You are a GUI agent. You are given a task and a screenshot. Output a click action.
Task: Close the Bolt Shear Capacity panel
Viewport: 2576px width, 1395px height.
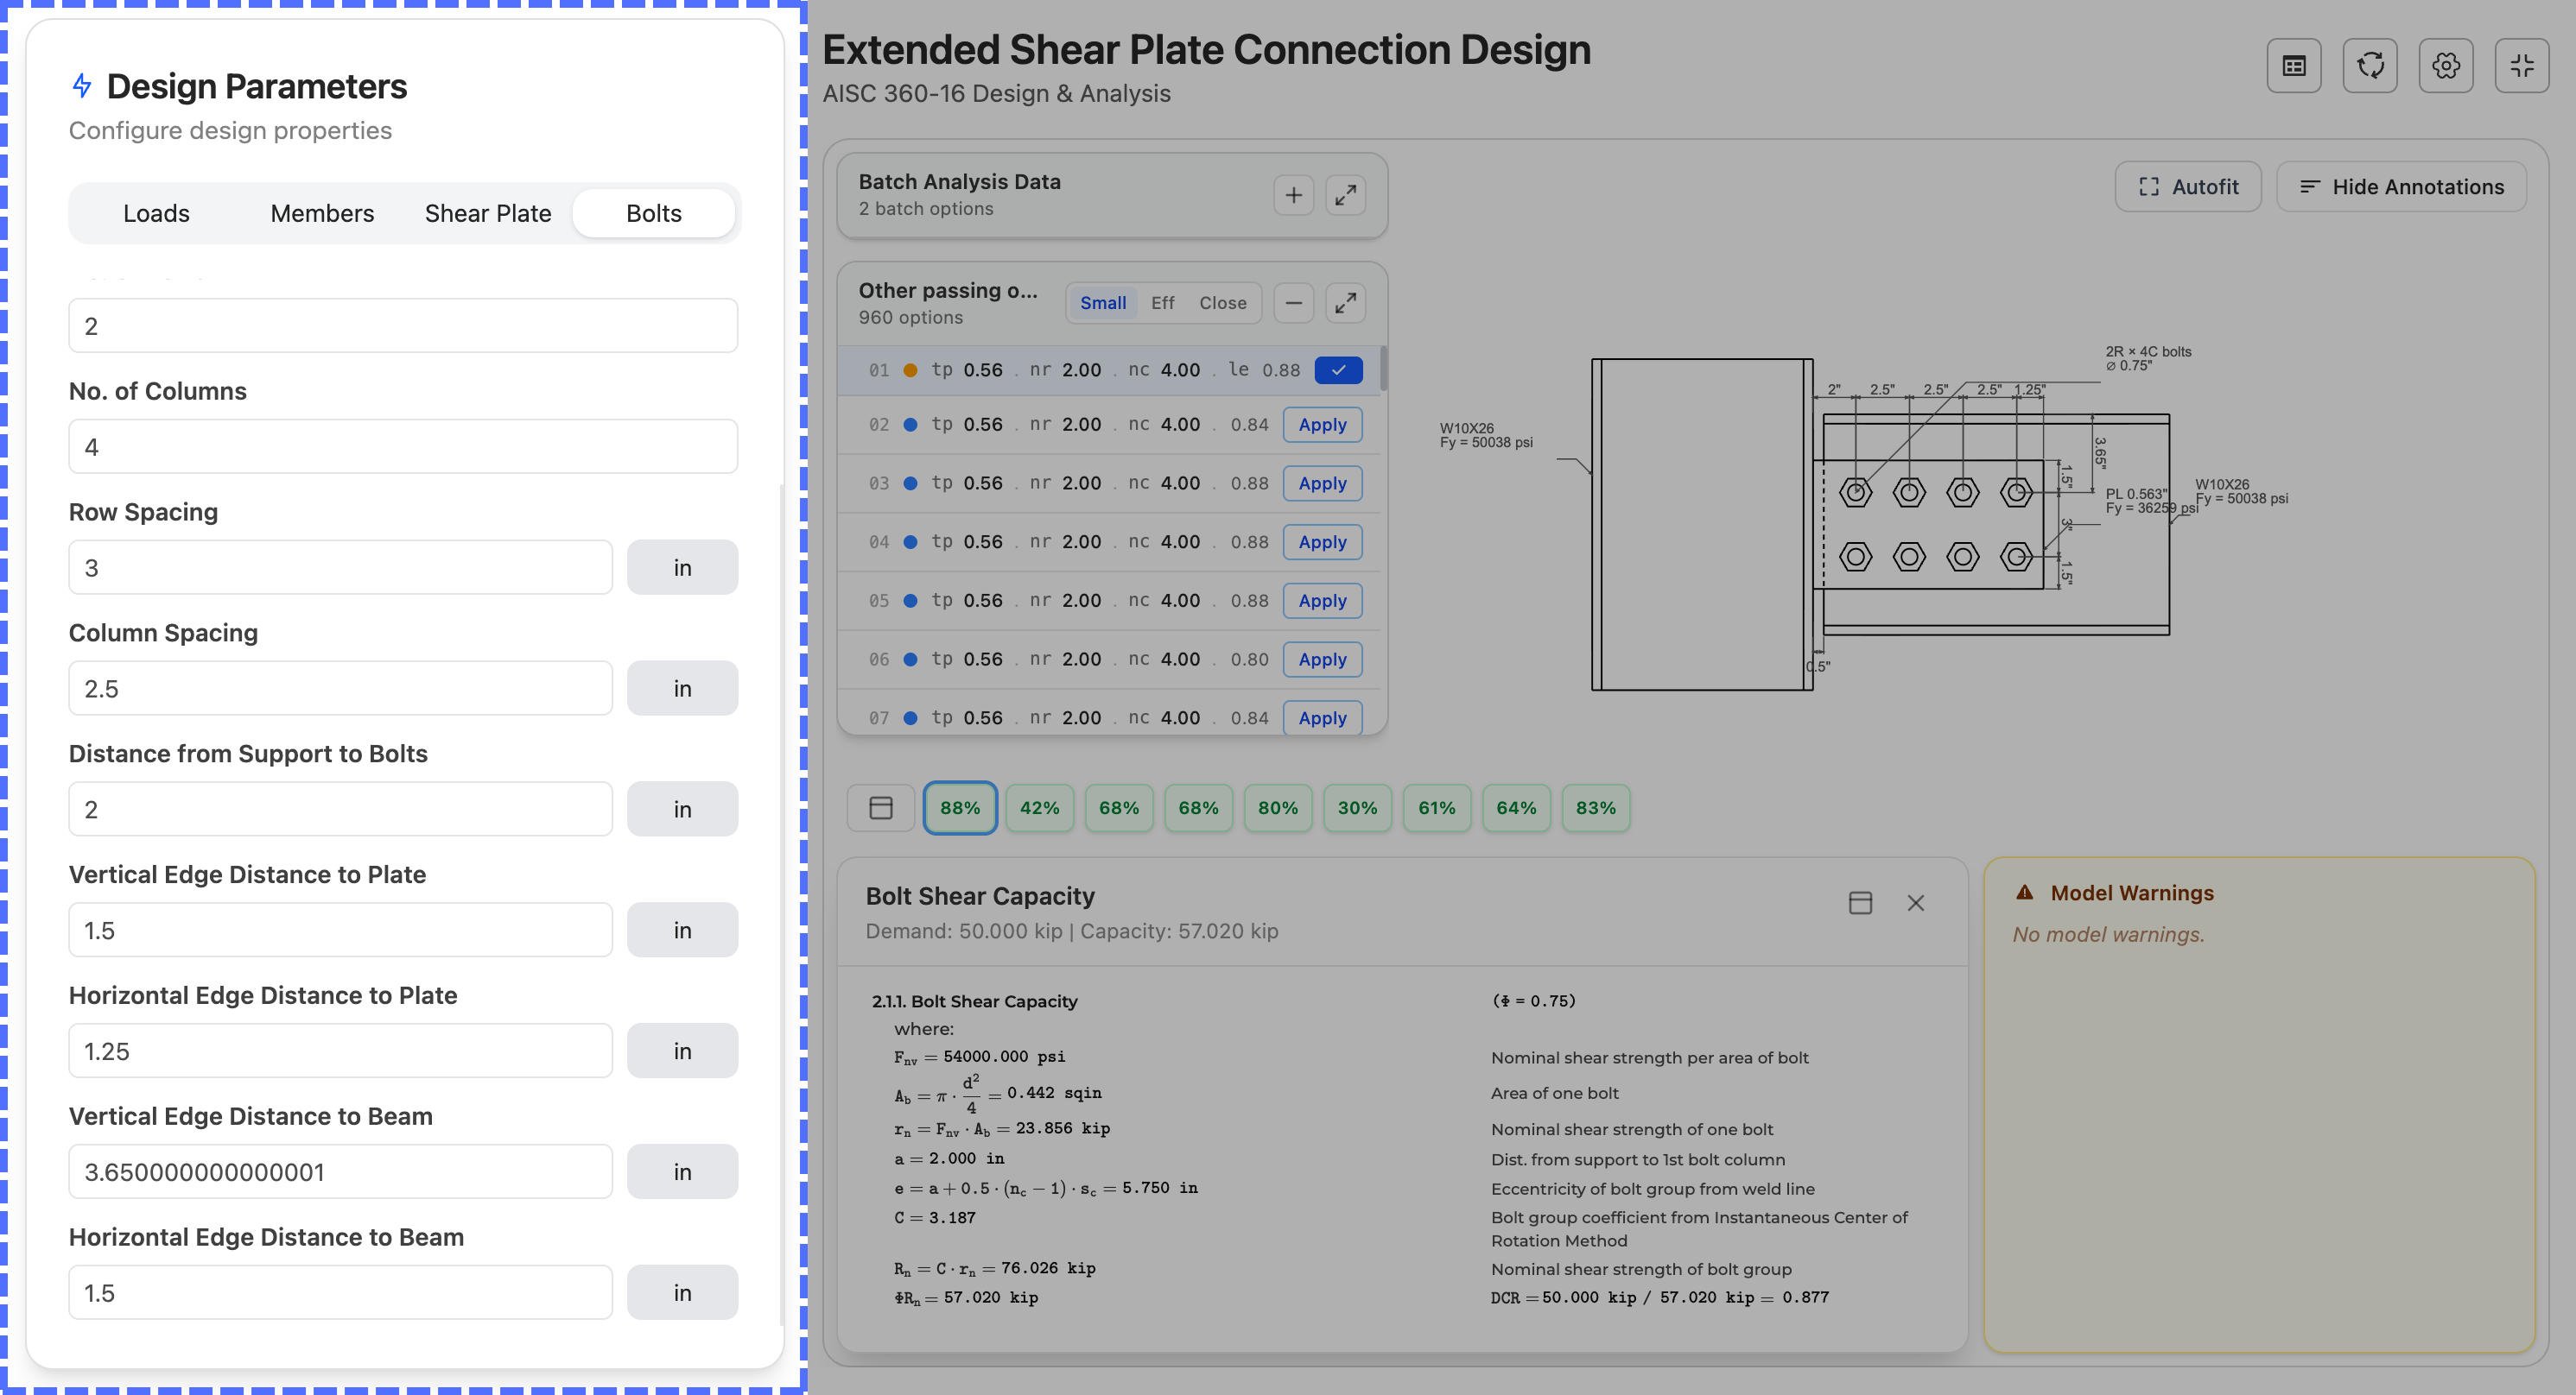click(1915, 903)
